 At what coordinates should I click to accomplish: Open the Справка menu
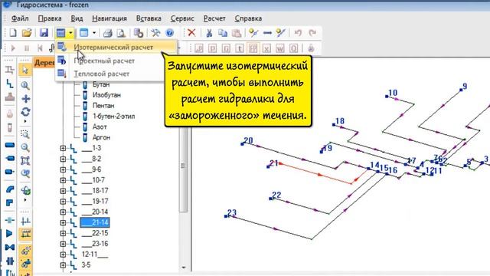248,18
